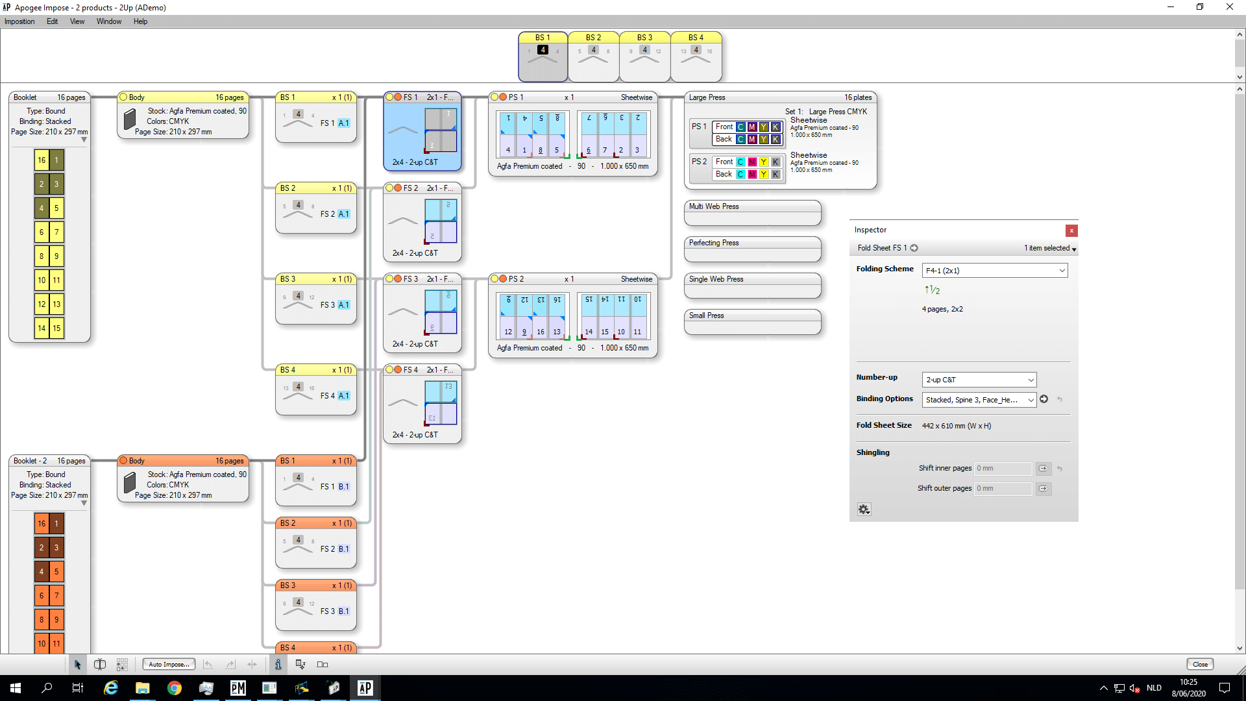Switch to the BS 3 tab

click(x=645, y=56)
